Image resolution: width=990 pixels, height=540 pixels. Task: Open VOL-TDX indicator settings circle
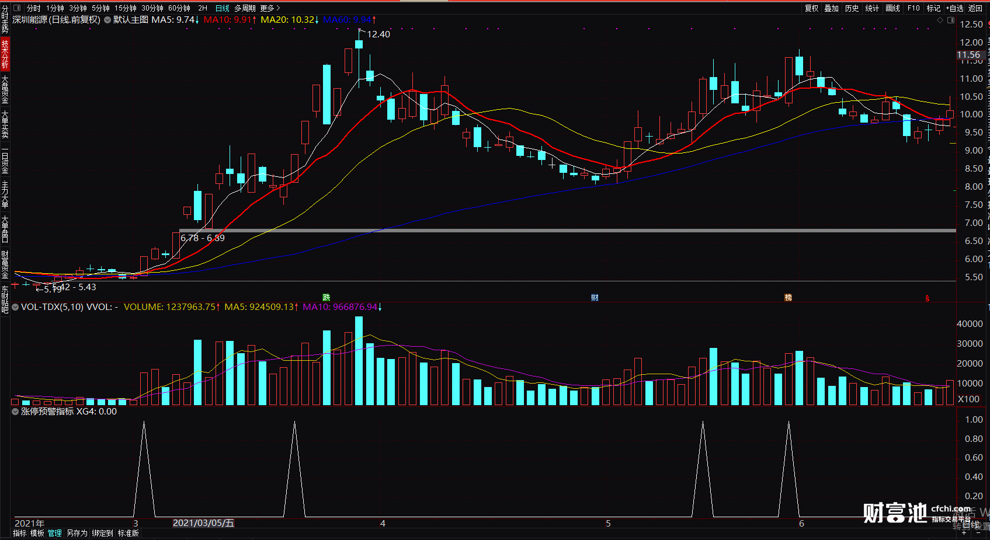click(15, 307)
